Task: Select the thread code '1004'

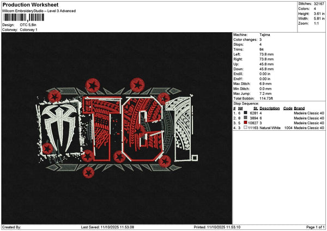Action: tap(288, 128)
